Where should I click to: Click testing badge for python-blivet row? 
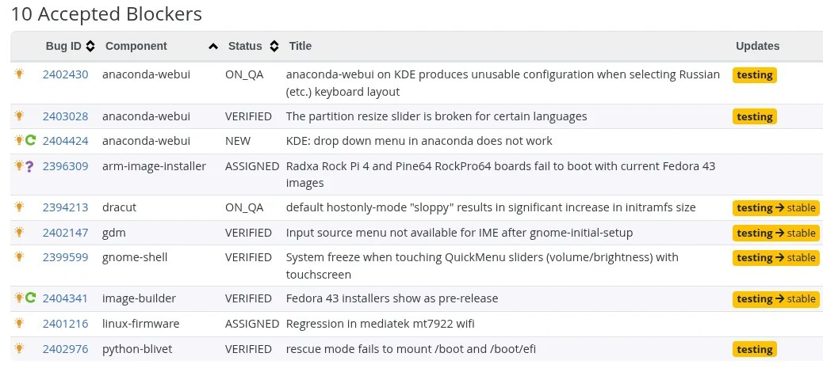(x=754, y=349)
